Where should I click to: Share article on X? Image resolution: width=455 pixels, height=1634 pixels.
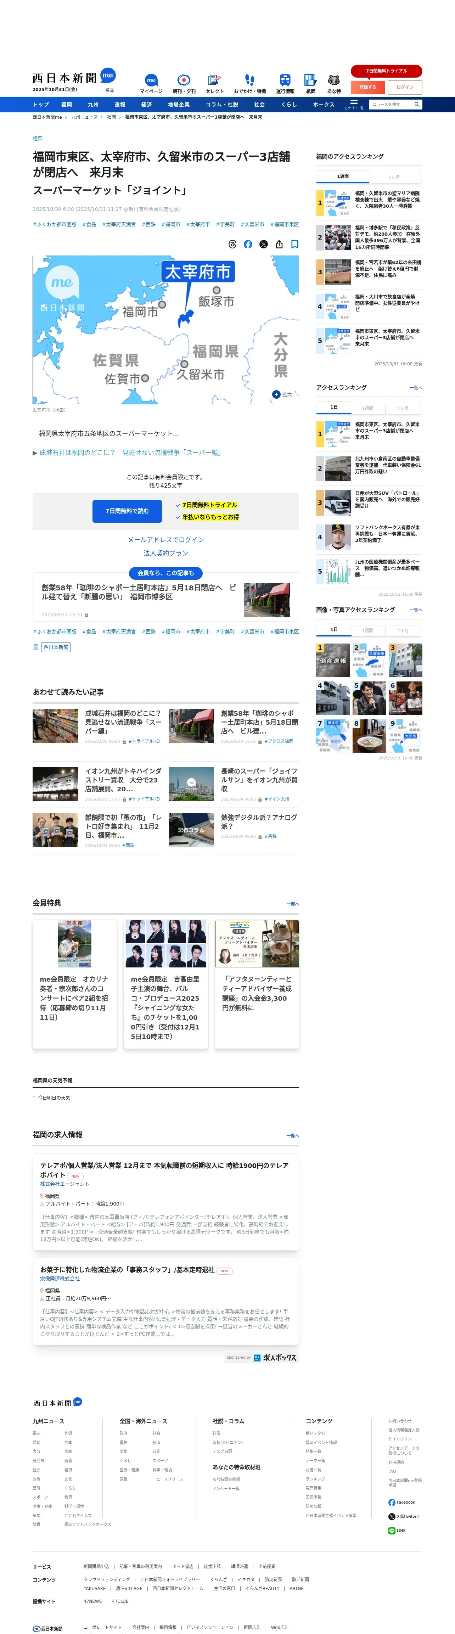coord(263,244)
